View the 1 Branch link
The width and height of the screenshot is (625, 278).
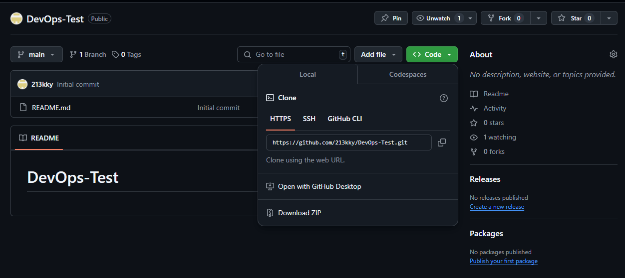click(88, 54)
